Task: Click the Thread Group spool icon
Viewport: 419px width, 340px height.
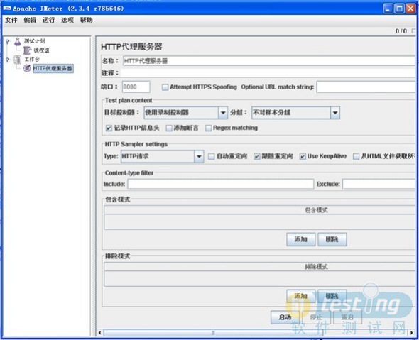Action: (x=27, y=50)
